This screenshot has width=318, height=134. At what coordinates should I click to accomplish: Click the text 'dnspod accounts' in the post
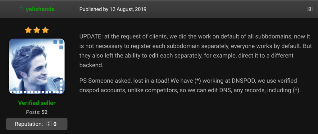point(102,90)
